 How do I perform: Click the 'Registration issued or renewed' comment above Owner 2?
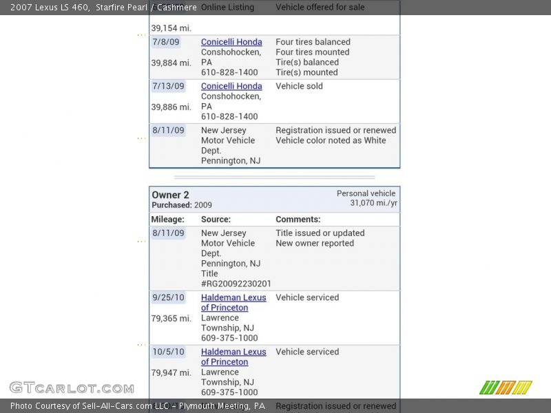coord(336,130)
